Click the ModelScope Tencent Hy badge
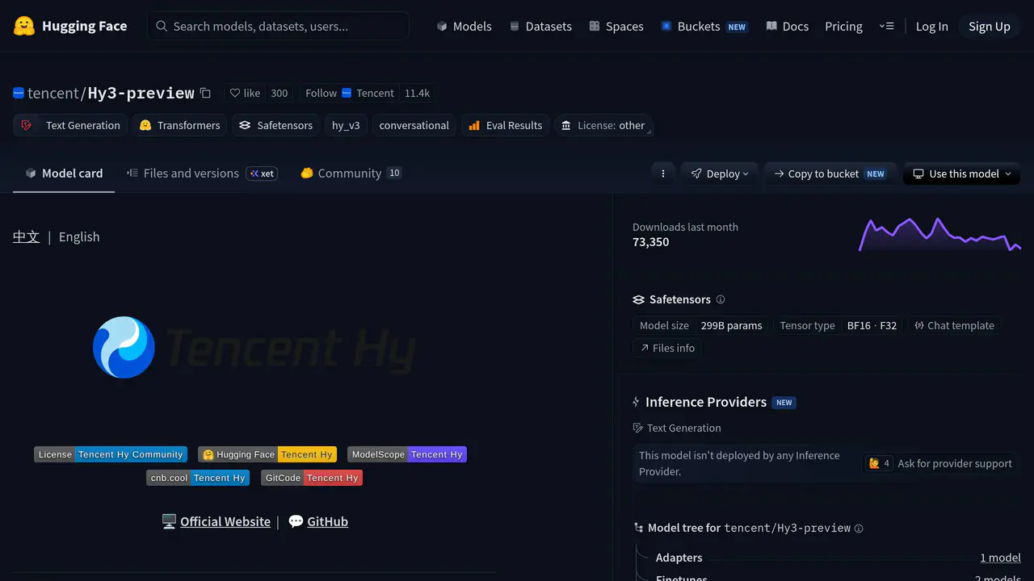This screenshot has width=1034, height=581. pyautogui.click(x=407, y=454)
